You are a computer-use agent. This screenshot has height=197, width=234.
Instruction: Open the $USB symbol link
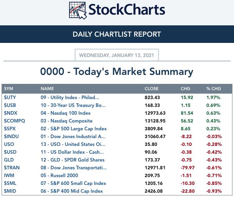pos(10,105)
